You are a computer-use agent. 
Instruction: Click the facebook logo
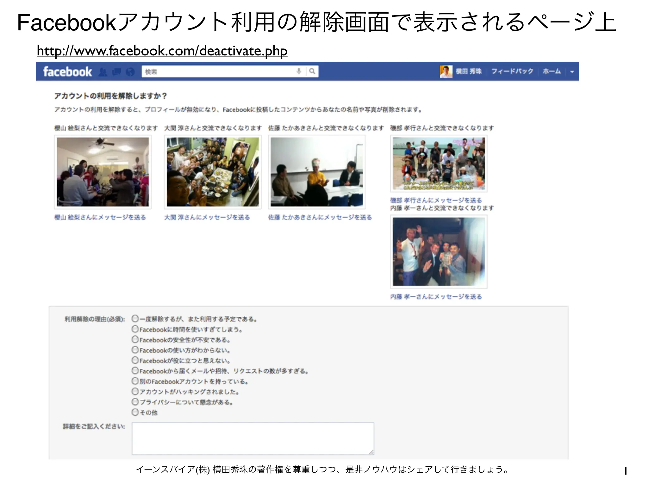[x=67, y=72]
